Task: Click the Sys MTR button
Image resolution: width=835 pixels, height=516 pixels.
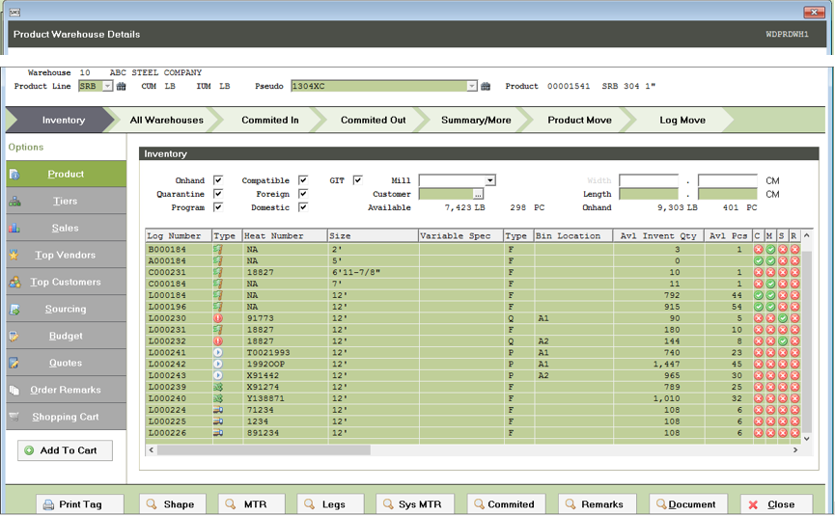Action: (x=415, y=504)
